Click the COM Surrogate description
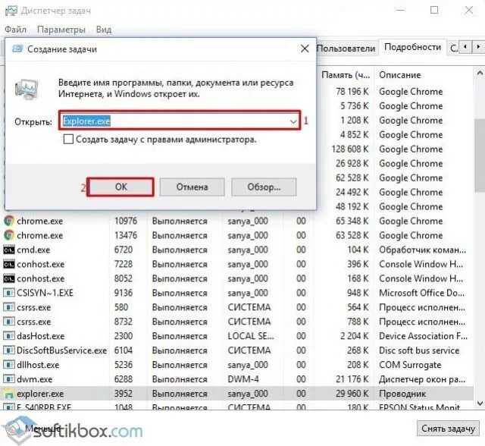This screenshot has width=485, height=446. 410,365
